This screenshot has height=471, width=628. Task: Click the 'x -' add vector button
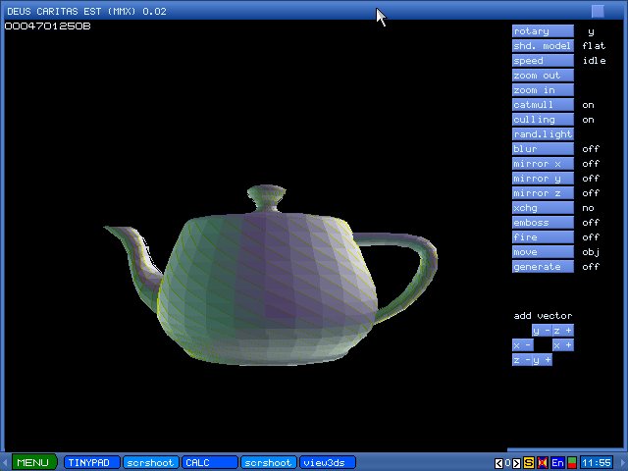click(522, 345)
